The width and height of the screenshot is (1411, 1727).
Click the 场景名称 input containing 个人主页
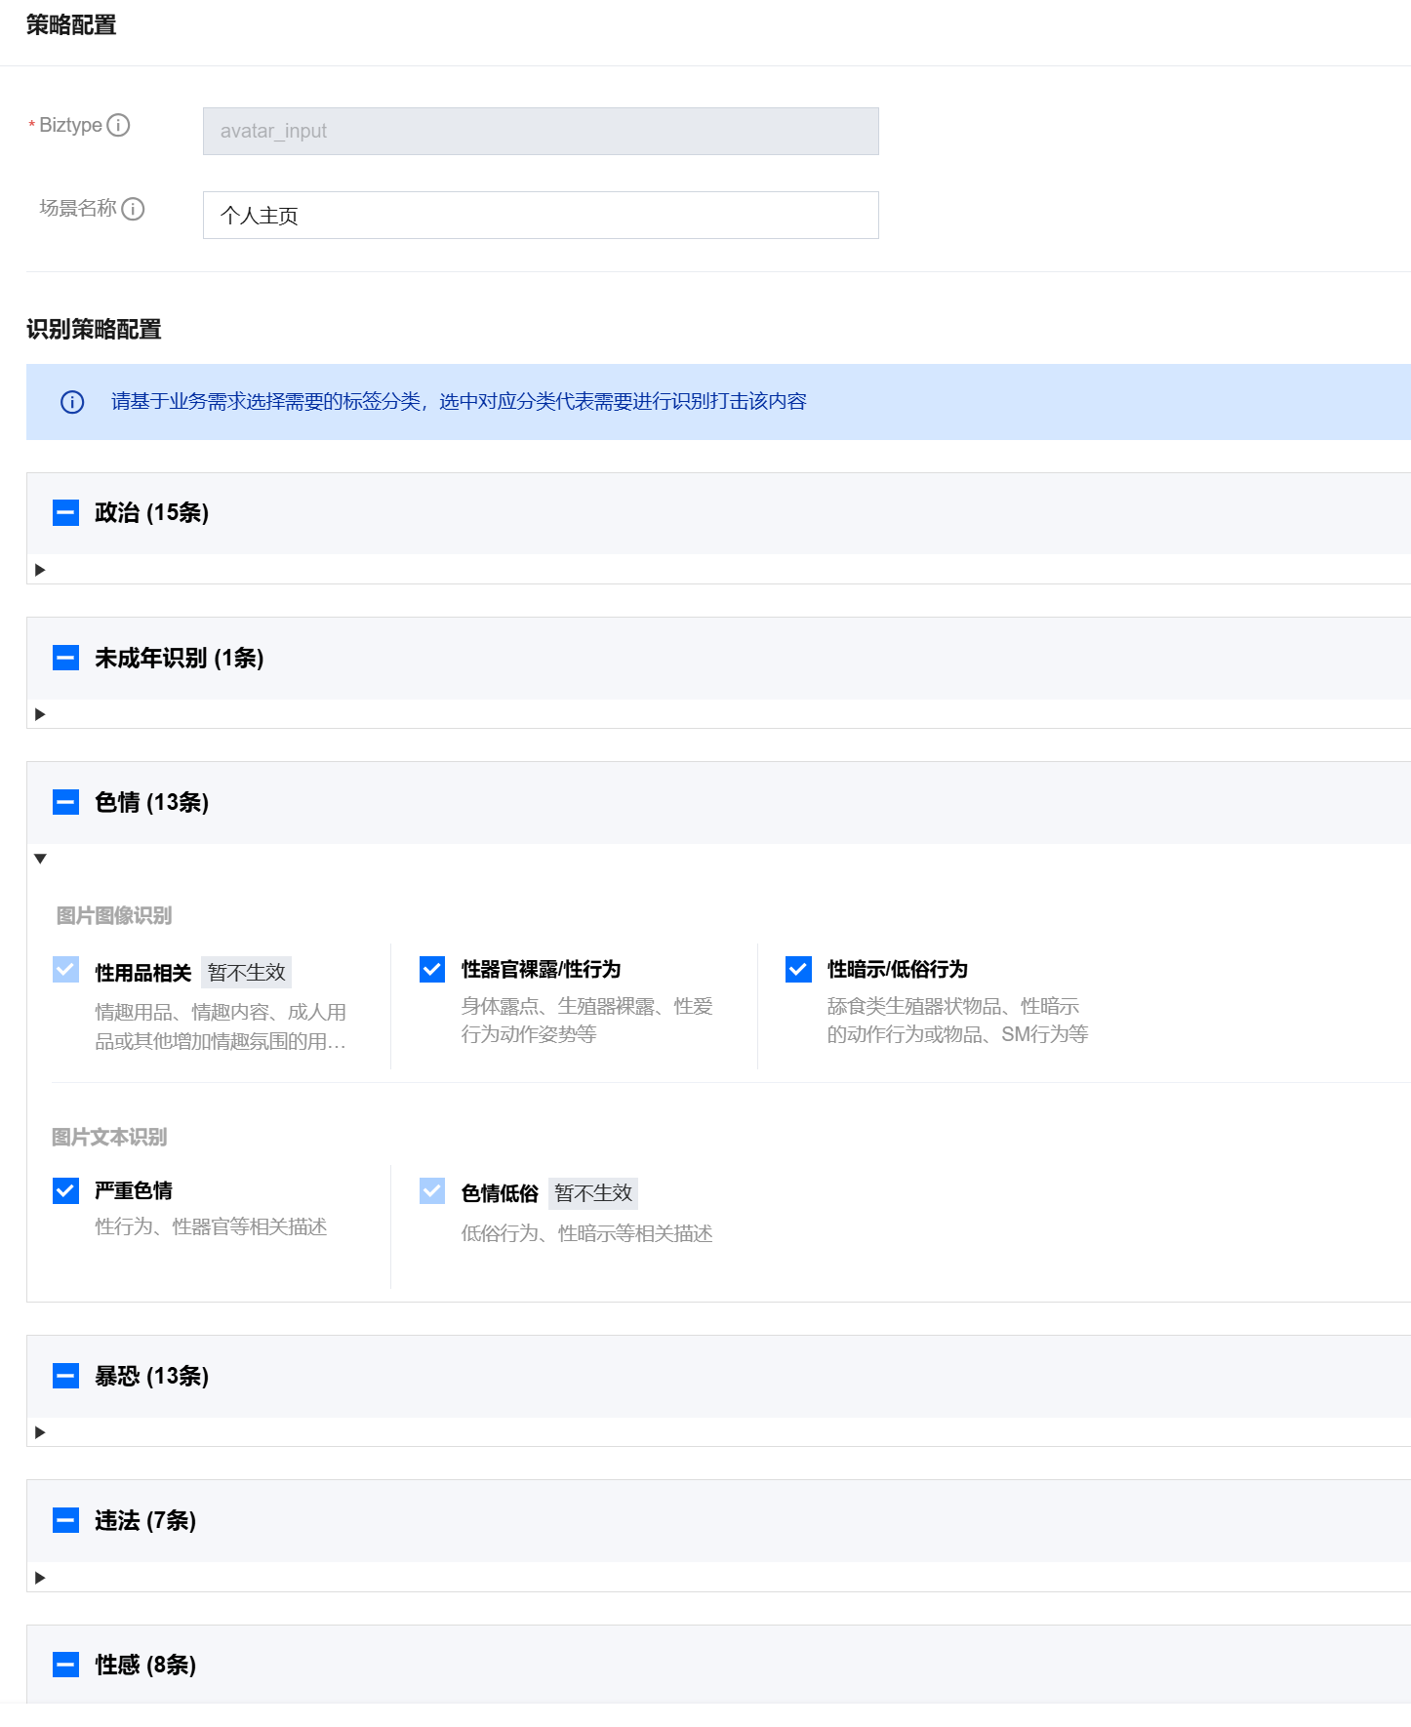click(541, 216)
